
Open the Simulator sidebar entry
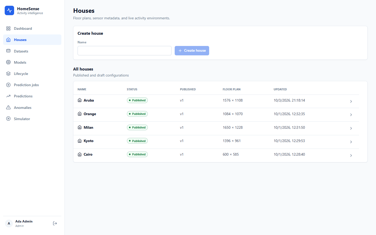coord(32,119)
